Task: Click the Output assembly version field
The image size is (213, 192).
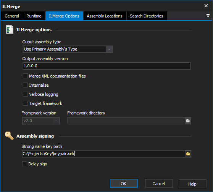Action: (106, 66)
